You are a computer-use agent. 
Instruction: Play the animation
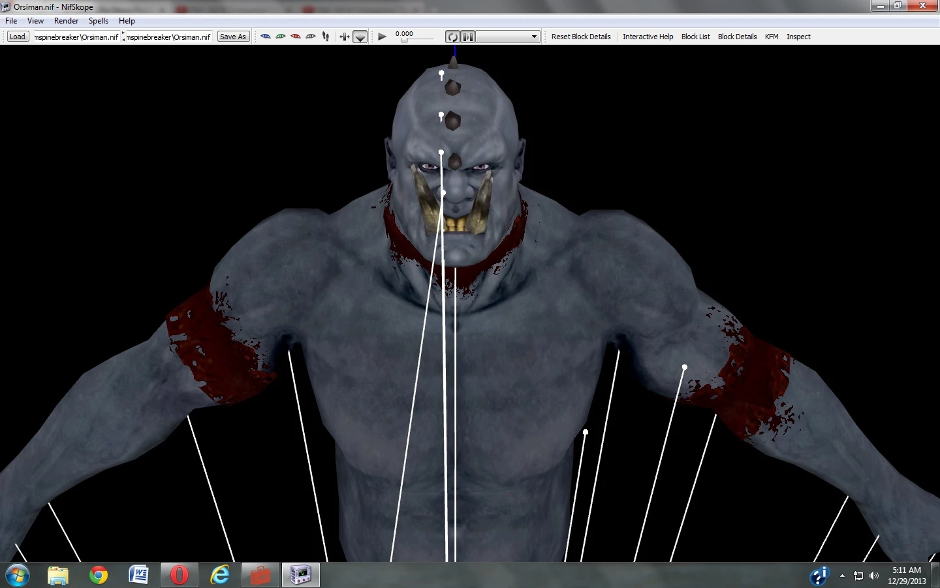[383, 37]
